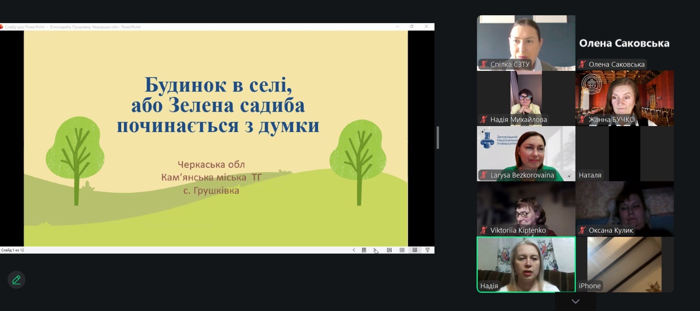This screenshot has height=311, width=700.
Task: Restore the PowerPoint slideshow window
Action: click(x=411, y=27)
